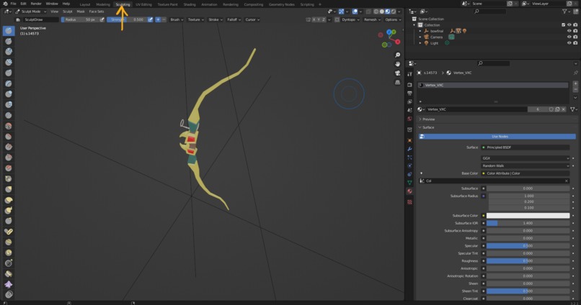Switch to rendered viewport shading
Viewport: 581px width, 305px height.
(x=393, y=12)
